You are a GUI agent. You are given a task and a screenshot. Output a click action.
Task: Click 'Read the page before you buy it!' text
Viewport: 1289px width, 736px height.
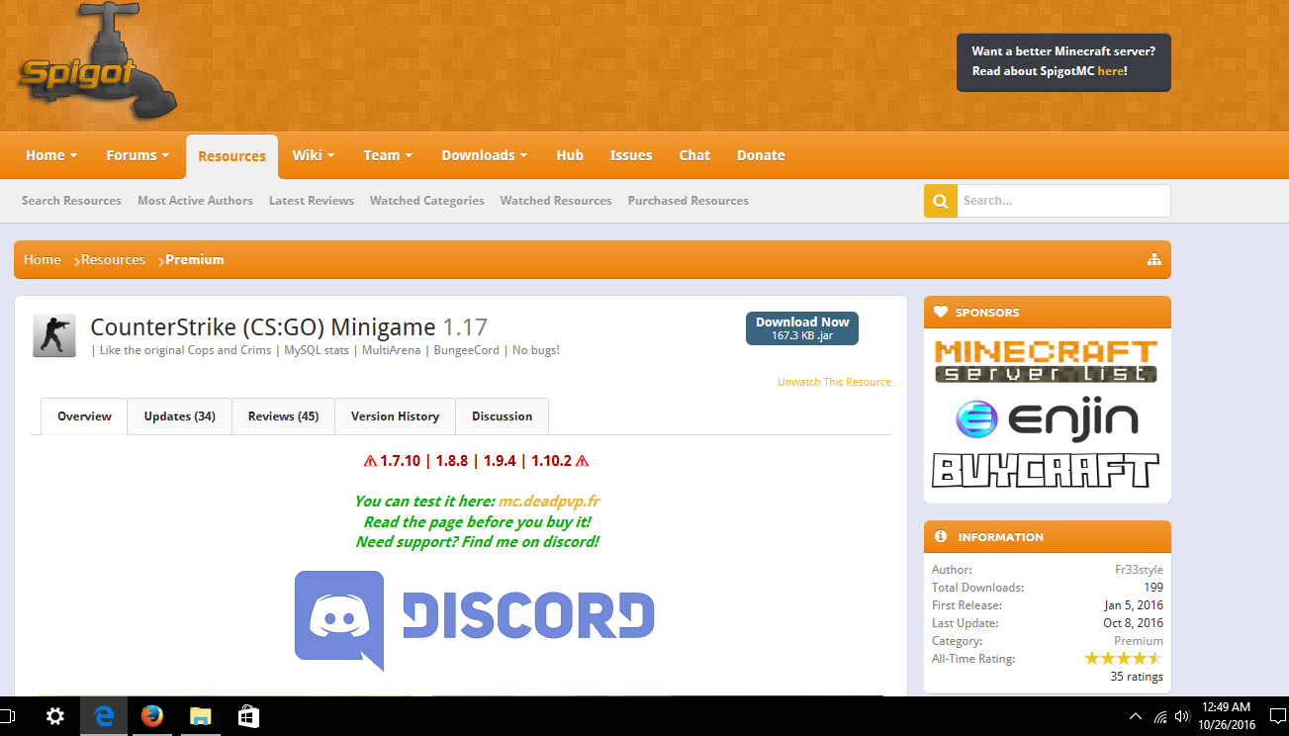pyautogui.click(x=478, y=522)
